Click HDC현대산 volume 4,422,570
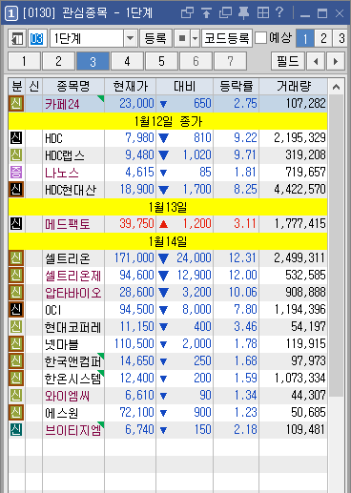 299,189
